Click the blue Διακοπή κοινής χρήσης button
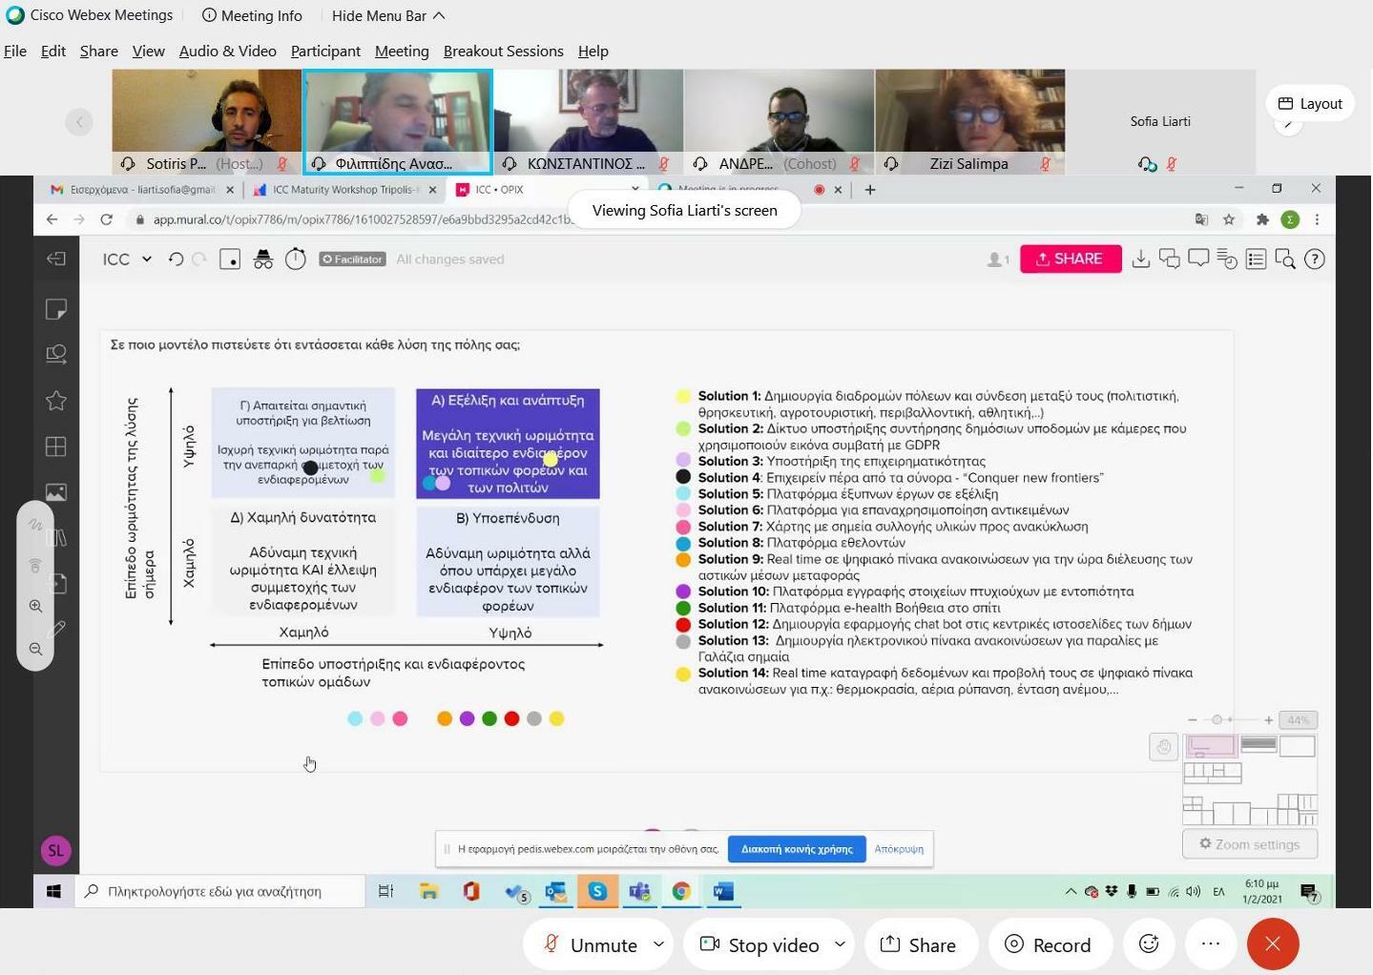1373x975 pixels. 797,849
